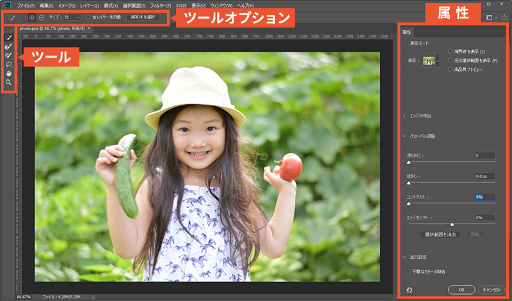
Task: Click the 被写体を選択 button
Action: pos(143,17)
